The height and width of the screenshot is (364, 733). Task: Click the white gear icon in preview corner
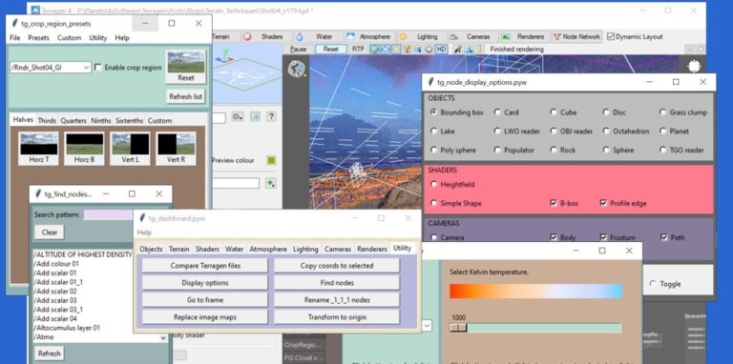pyautogui.click(x=694, y=67)
